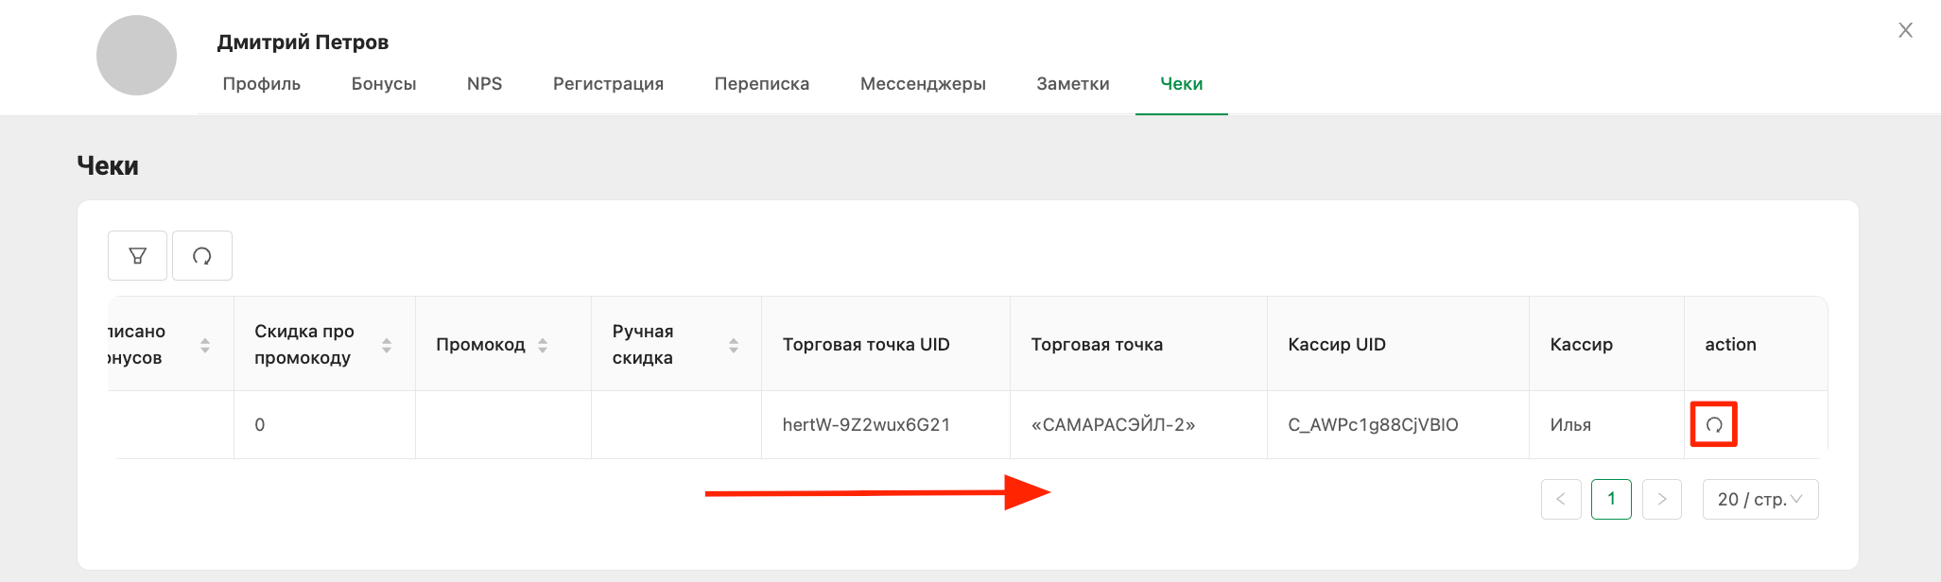This screenshot has height=582, width=1941.
Task: Sort by the Ручная скидка column
Action: [x=734, y=345]
